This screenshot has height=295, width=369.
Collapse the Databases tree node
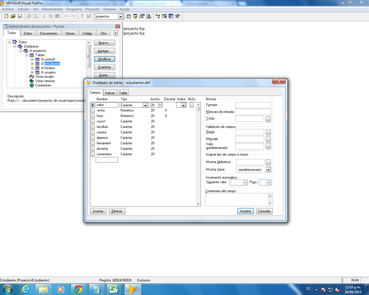tap(15, 46)
